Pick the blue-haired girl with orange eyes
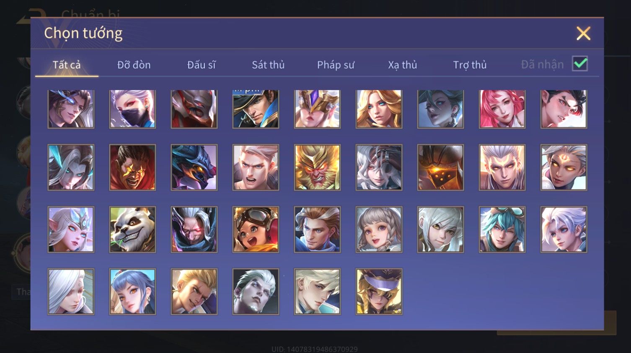The image size is (631, 353). point(132,291)
